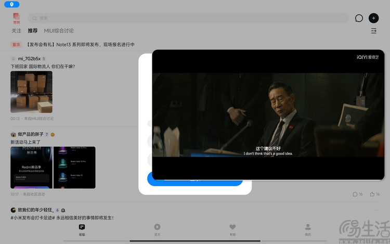Select the 论坛 forum bottom tab
The image size is (390, 244).
[82, 230]
